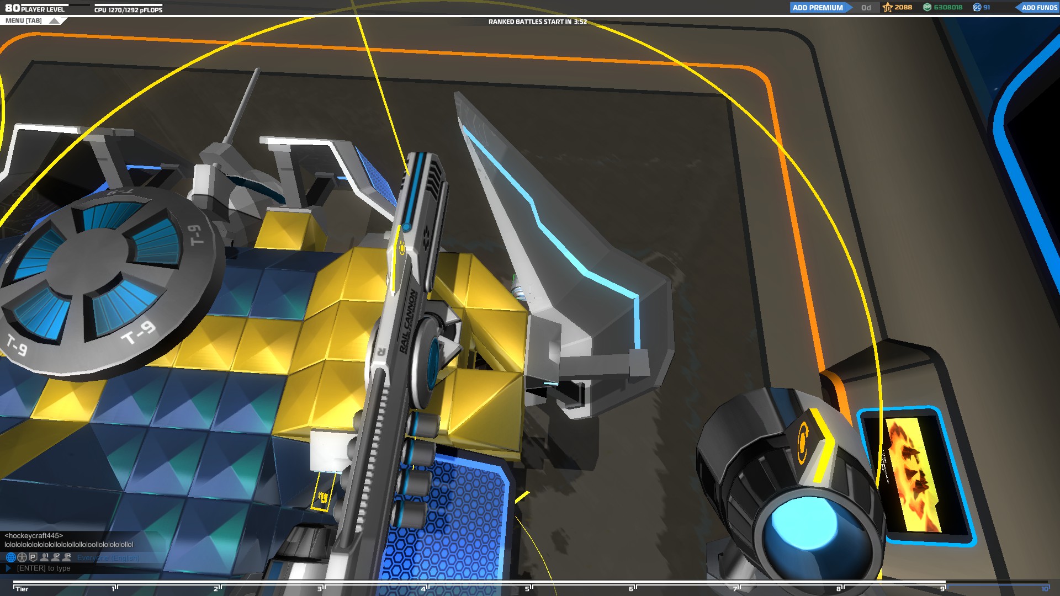Click the green RP currency icon
The width and height of the screenshot is (1060, 596).
928,8
